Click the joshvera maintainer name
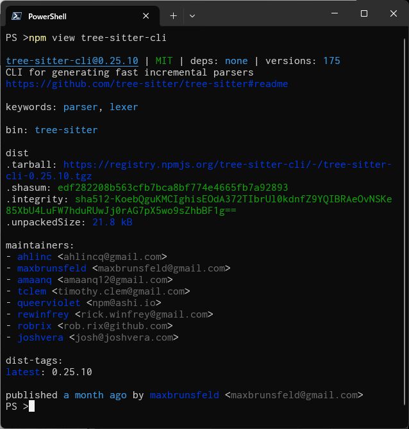409x429 pixels. 40,337
